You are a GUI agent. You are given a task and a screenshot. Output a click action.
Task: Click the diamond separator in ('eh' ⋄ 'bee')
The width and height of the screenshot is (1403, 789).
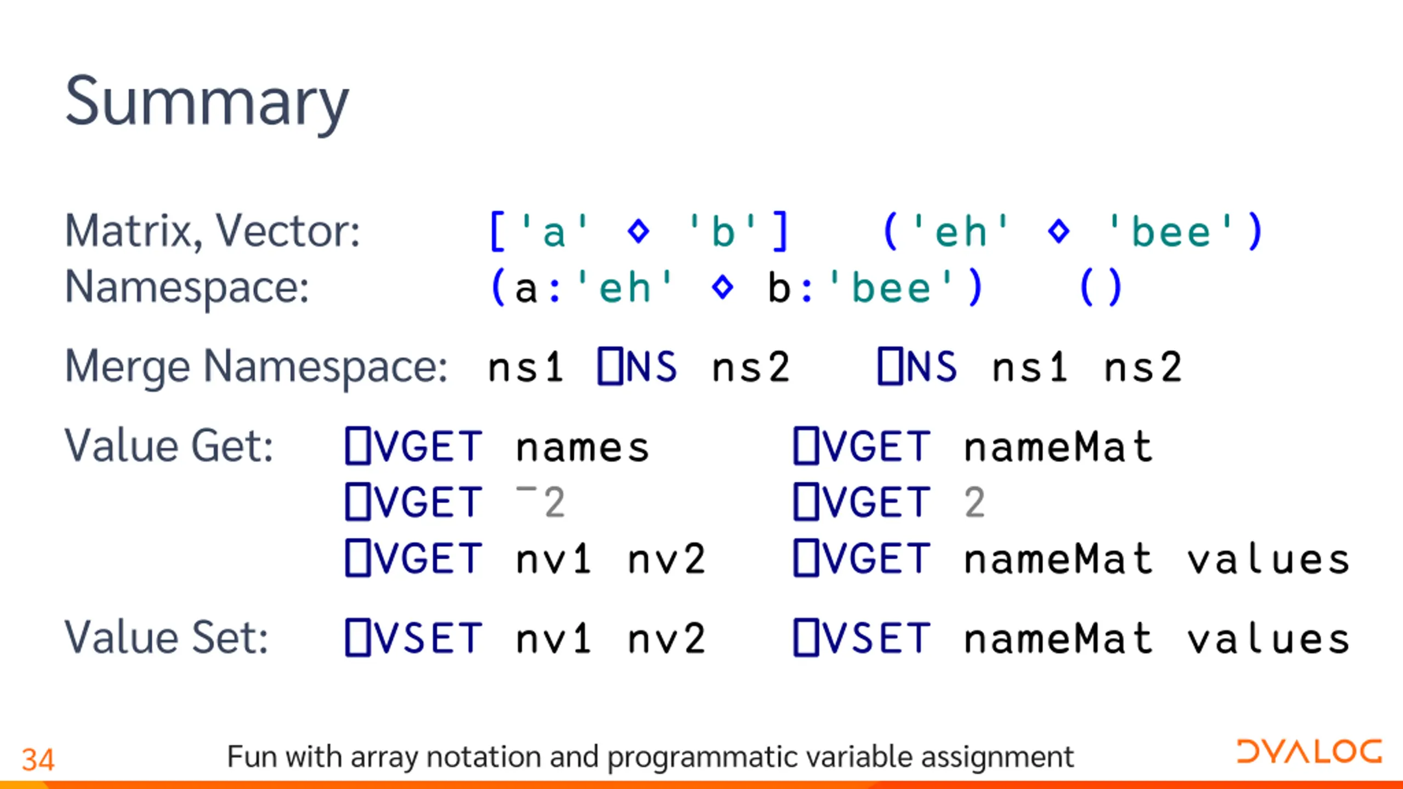point(1058,231)
